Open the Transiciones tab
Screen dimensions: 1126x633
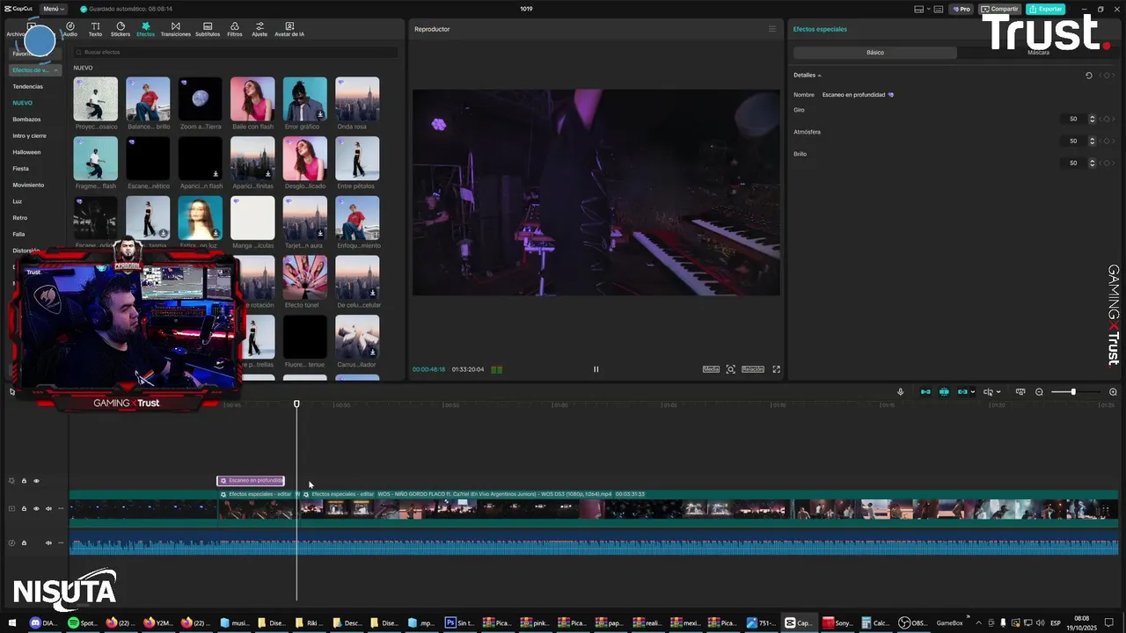tap(176, 30)
